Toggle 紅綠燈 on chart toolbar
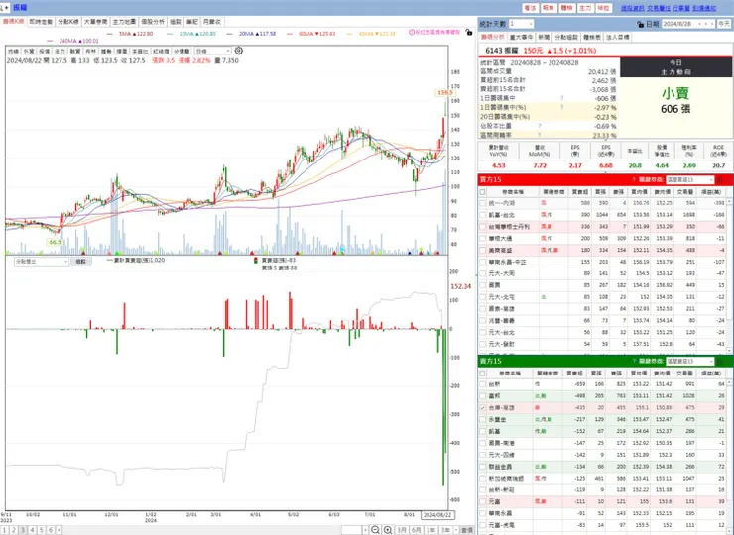 161,51
